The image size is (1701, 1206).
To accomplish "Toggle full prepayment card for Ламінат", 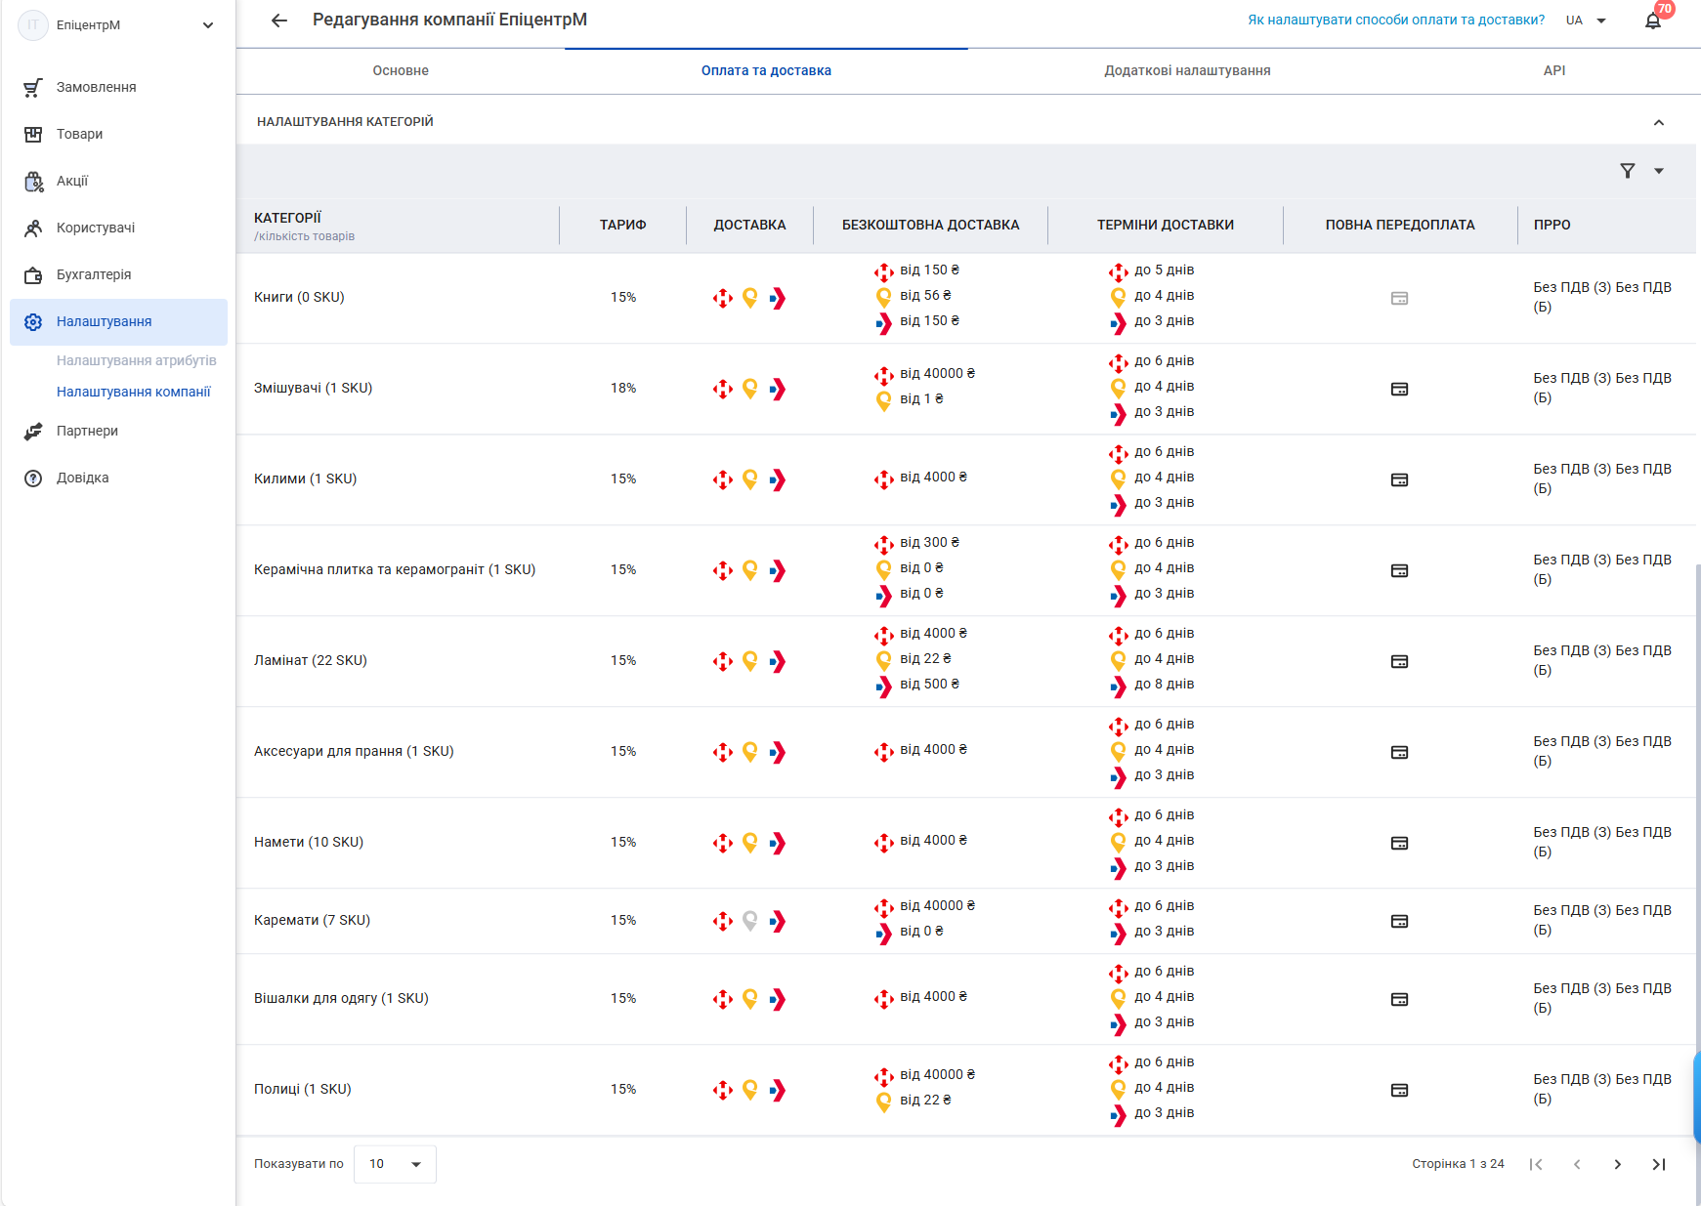I will [1400, 661].
